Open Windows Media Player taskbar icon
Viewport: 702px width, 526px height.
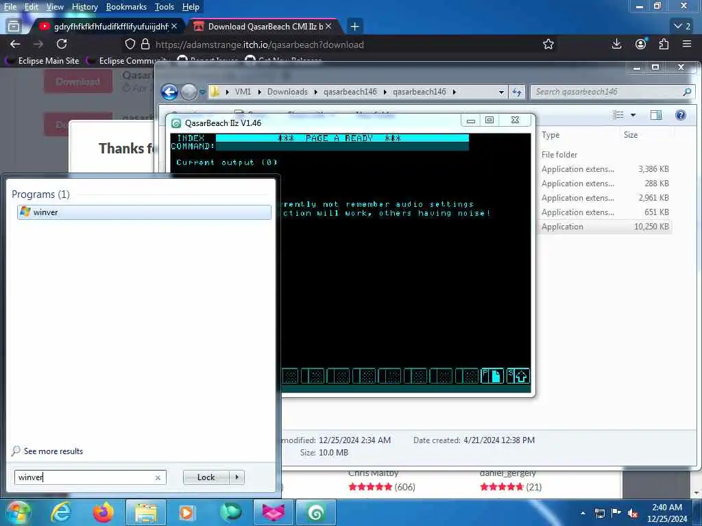point(186,512)
